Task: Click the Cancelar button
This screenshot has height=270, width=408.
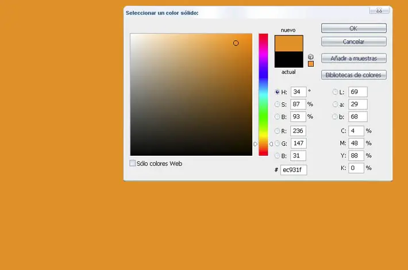Action: click(x=354, y=41)
